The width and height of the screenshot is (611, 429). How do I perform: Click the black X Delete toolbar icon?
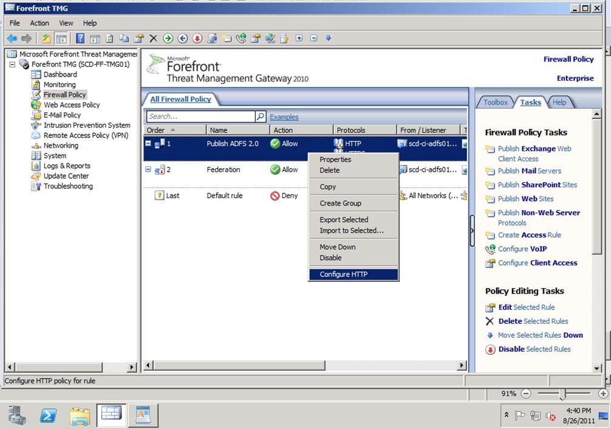click(153, 38)
